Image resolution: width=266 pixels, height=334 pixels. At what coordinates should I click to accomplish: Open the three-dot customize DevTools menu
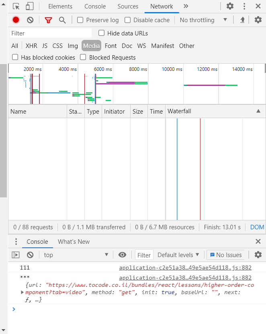pos(244,6)
